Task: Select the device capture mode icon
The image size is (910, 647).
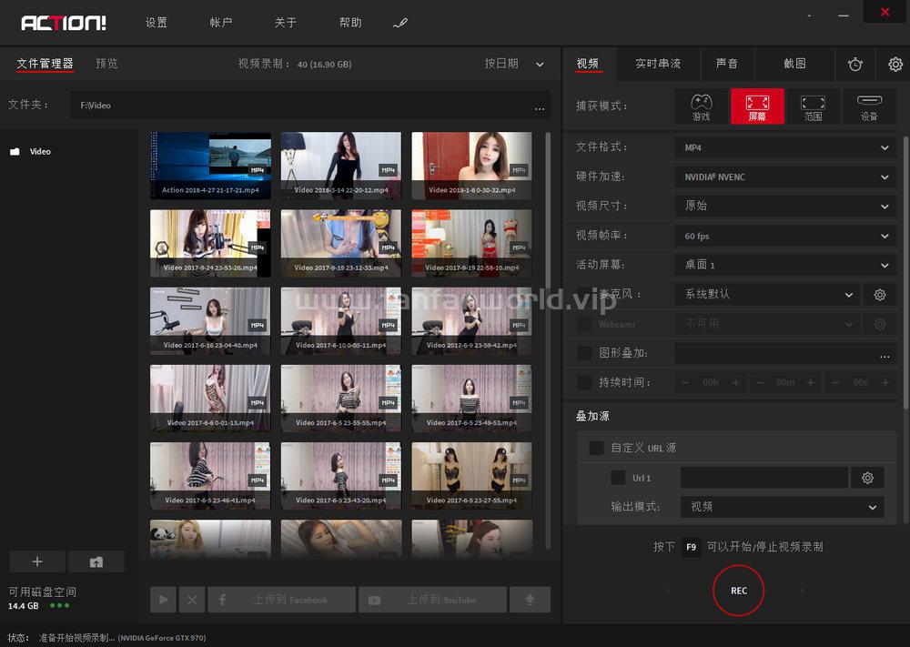Action: (869, 106)
